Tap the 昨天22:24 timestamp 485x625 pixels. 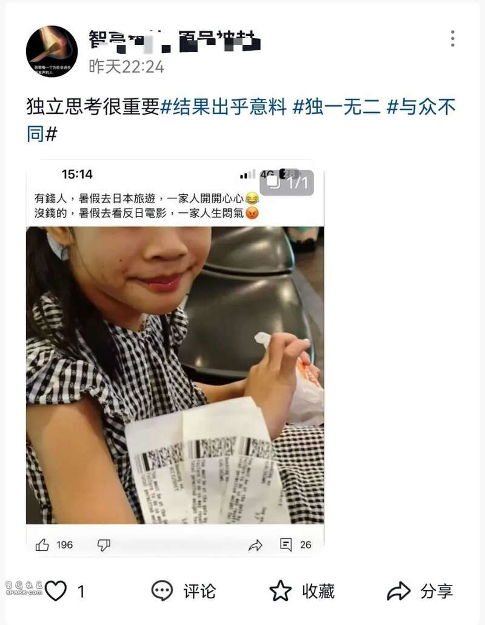click(127, 67)
